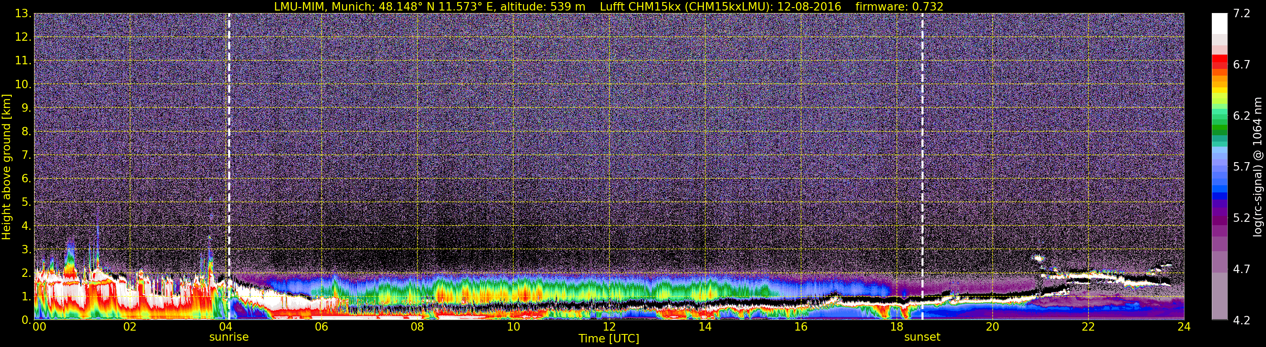Click the time axis tick label "14"
Screen dimensions: 1266x347
click(x=705, y=327)
